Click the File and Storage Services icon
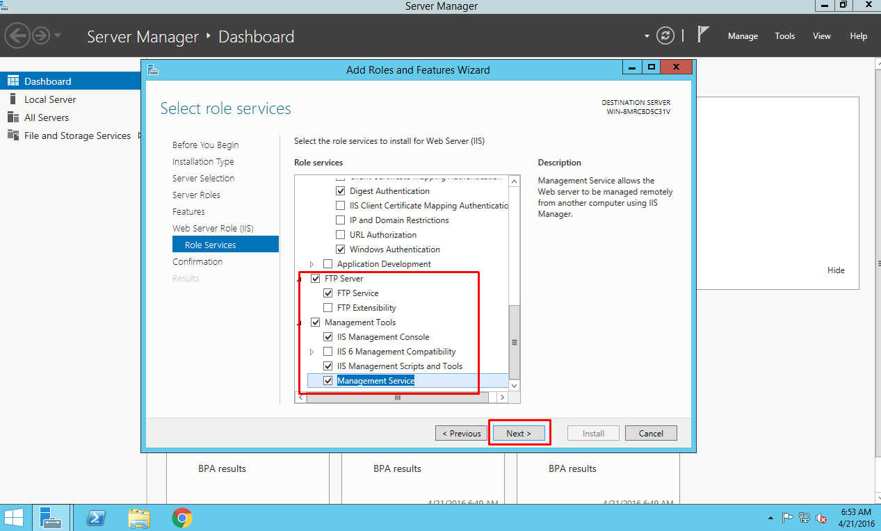The height and width of the screenshot is (531, 881). pos(13,136)
